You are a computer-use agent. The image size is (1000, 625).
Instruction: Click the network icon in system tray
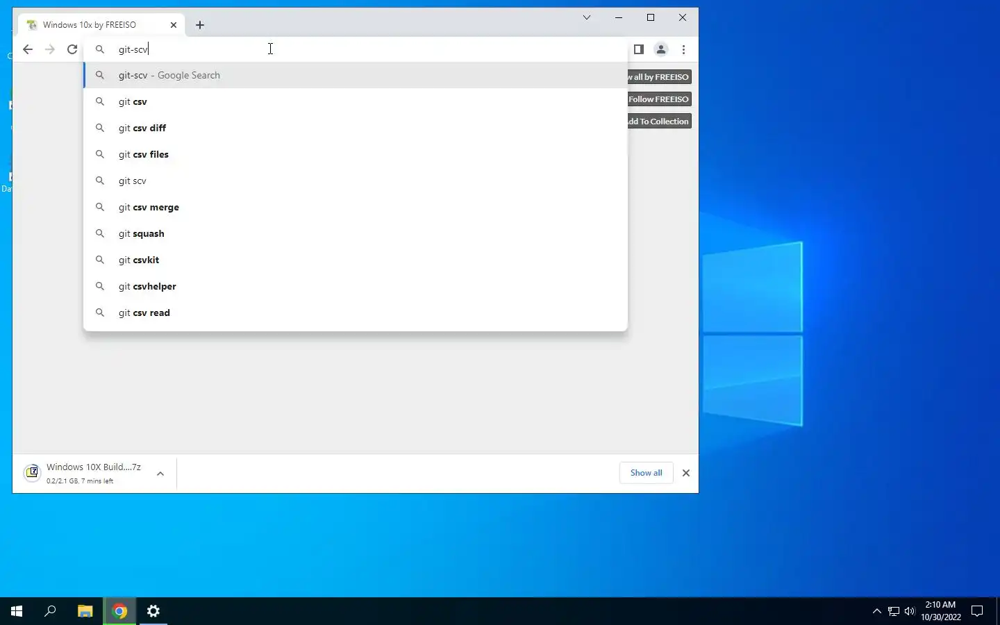click(x=894, y=611)
